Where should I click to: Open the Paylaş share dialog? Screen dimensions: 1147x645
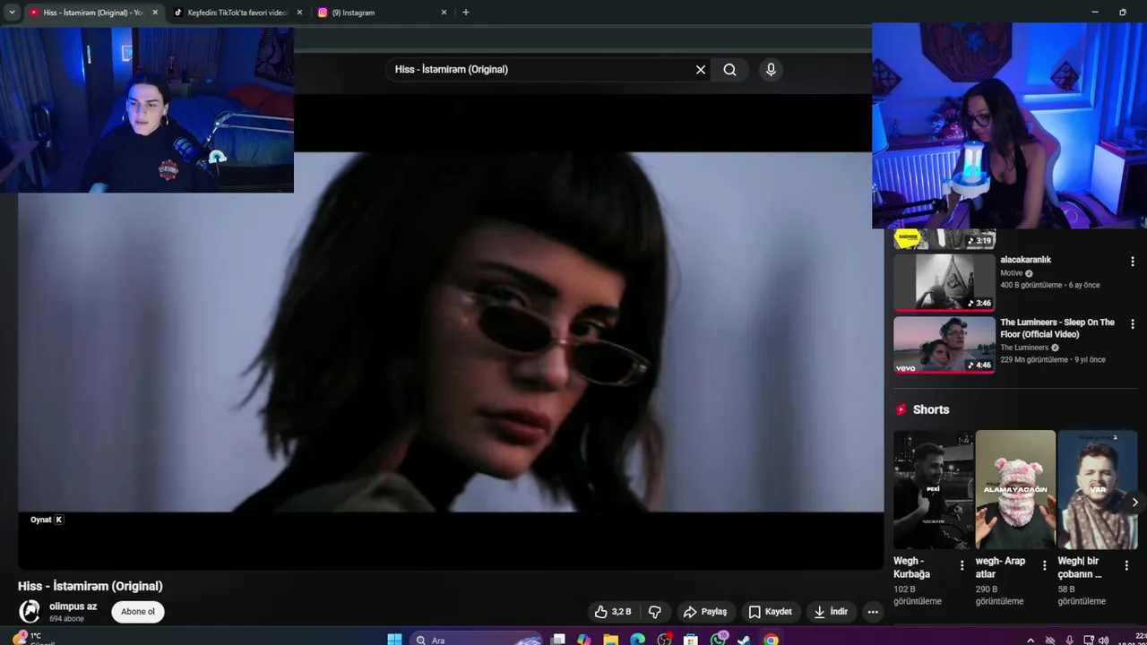(705, 612)
